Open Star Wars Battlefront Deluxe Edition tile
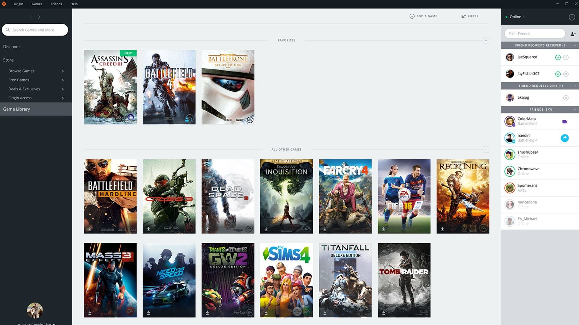The width and height of the screenshot is (579, 325). (228, 87)
